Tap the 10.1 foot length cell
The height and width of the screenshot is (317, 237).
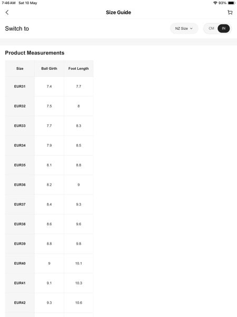(x=78, y=263)
